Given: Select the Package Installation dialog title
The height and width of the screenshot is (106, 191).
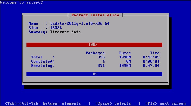Looking at the screenshot, I should pyautogui.click(x=95, y=15).
